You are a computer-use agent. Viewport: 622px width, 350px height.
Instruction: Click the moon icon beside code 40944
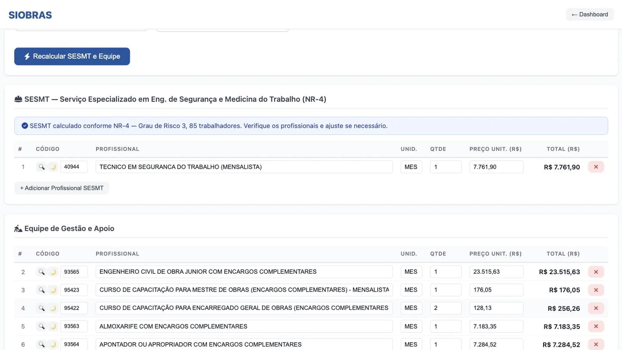pyautogui.click(x=53, y=167)
